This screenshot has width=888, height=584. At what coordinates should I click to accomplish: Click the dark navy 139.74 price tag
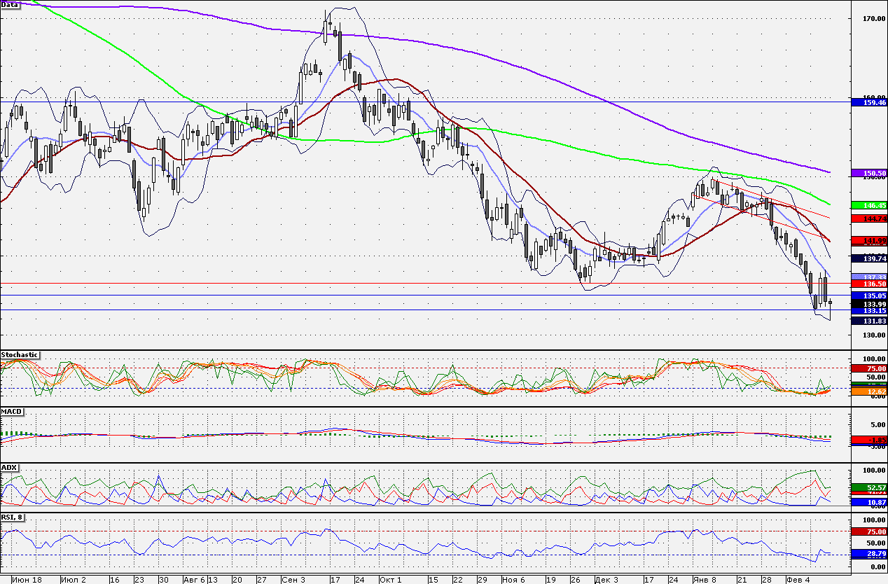click(x=869, y=258)
